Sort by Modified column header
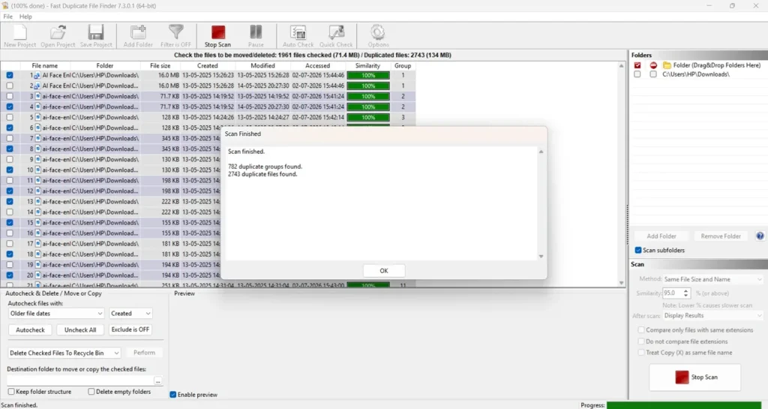 (x=262, y=65)
